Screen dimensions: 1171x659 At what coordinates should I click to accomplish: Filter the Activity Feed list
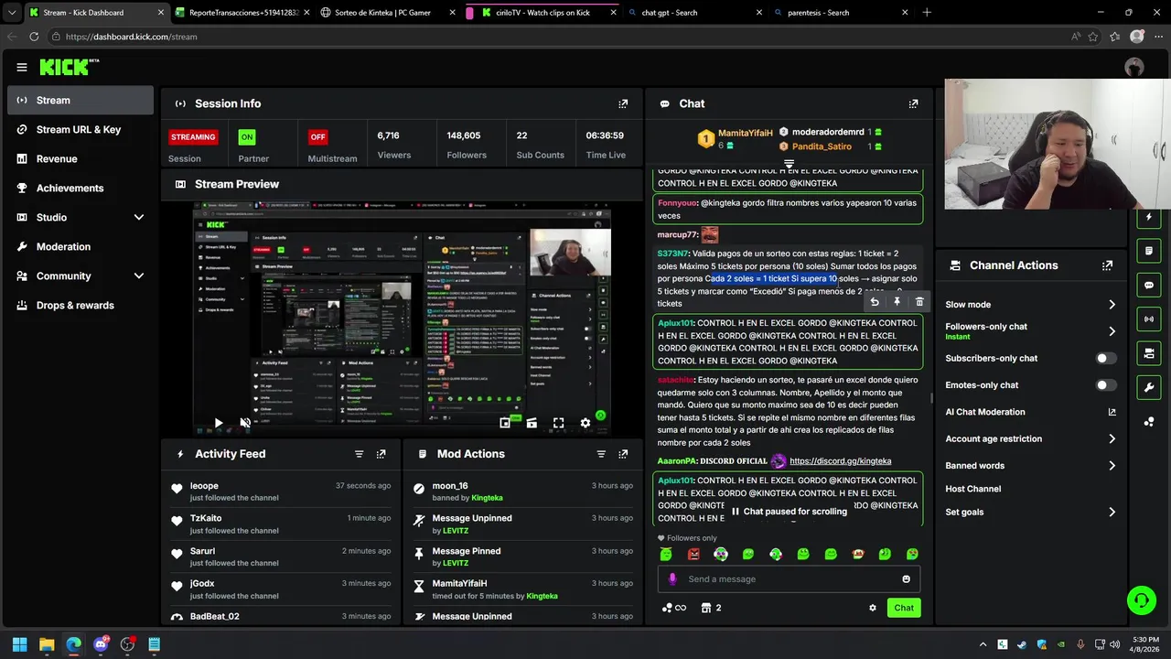[x=359, y=454]
